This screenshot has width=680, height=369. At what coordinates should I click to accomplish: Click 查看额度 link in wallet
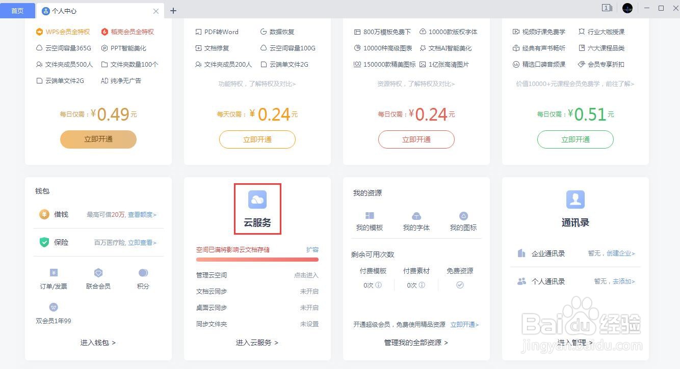pyautogui.click(x=142, y=215)
